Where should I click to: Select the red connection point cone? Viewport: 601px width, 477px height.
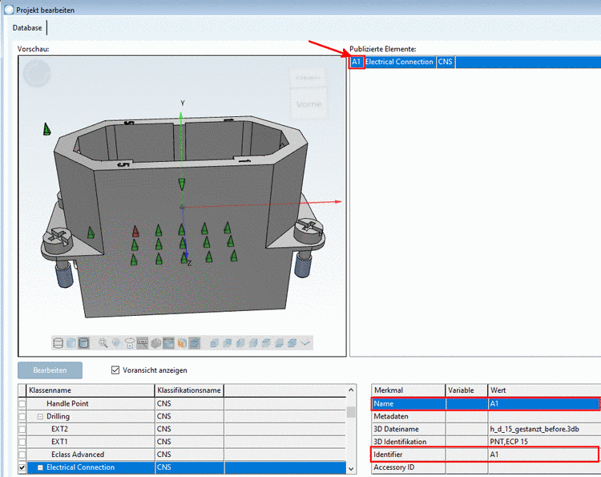[x=135, y=231]
